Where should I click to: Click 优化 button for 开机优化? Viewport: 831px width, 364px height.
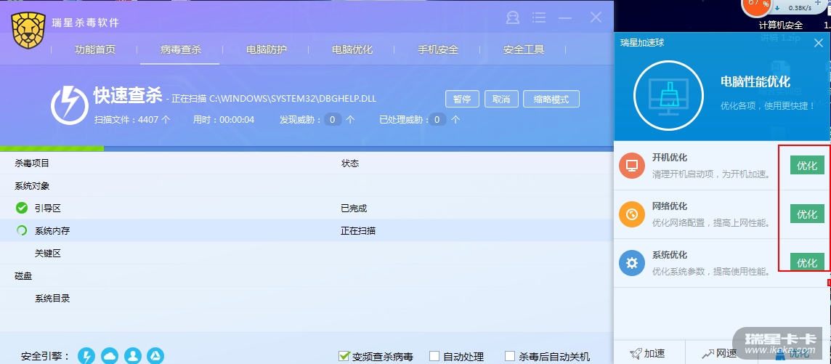point(807,166)
